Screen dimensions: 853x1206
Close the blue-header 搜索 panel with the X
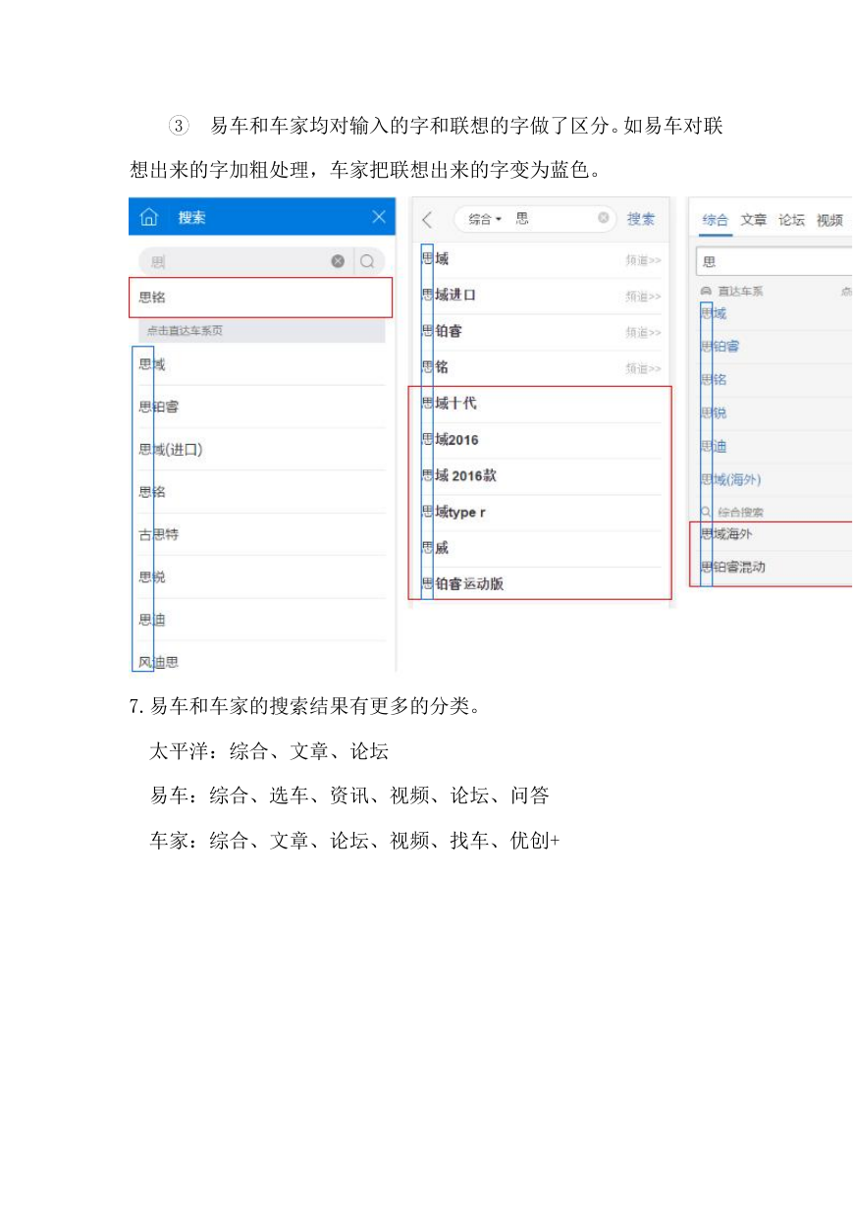pyautogui.click(x=379, y=217)
